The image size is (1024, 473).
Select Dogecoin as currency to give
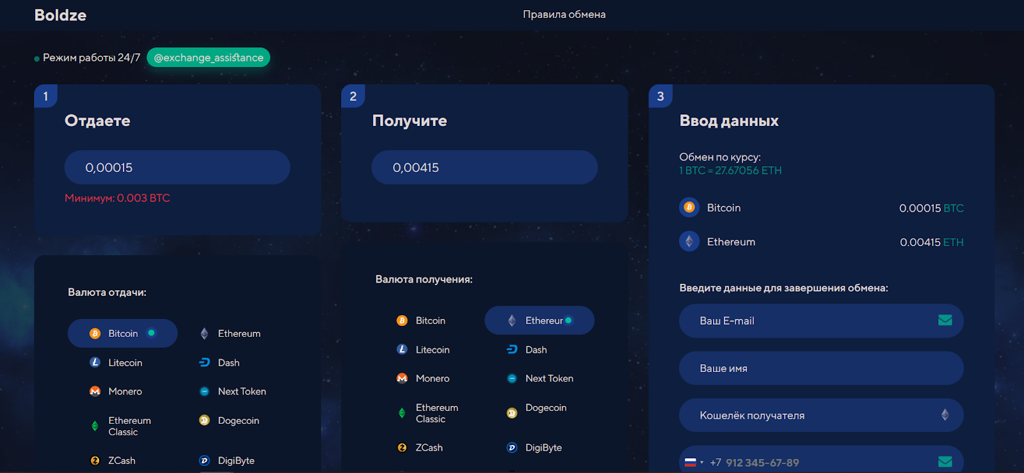tap(230, 421)
